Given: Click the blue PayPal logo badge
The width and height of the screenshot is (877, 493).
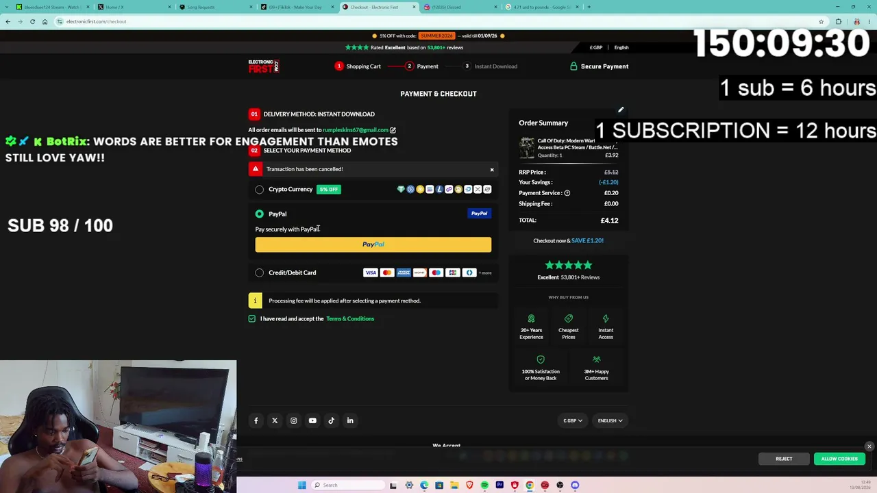Looking at the screenshot, I should tap(479, 214).
